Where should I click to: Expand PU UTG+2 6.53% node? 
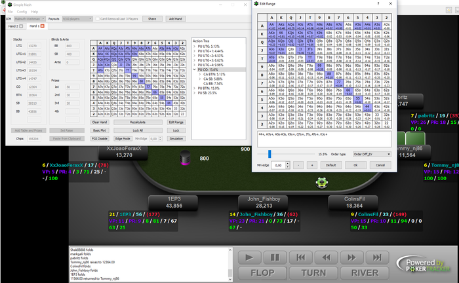194,56
